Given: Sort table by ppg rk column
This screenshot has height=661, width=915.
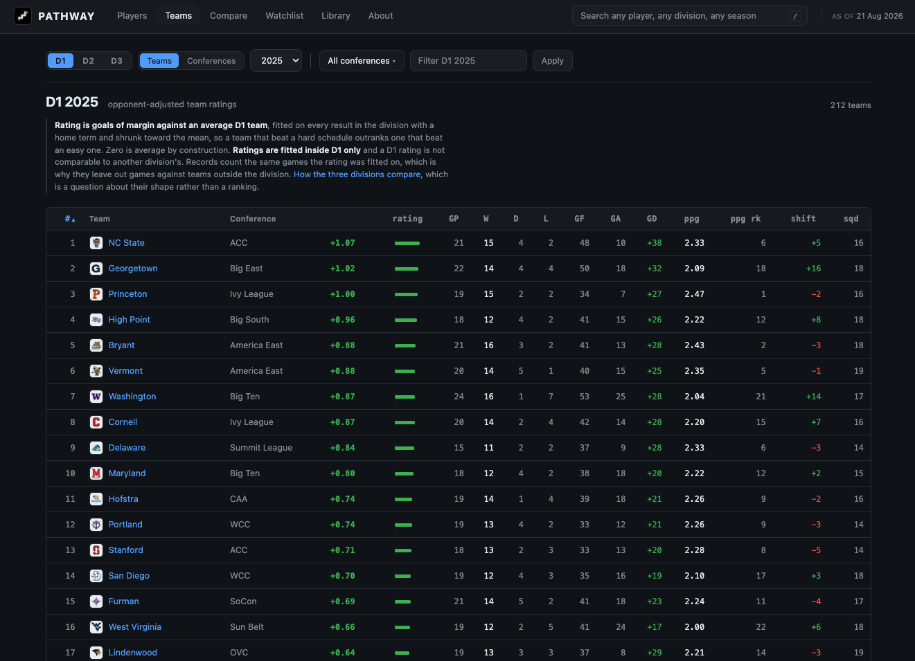Looking at the screenshot, I should coord(745,219).
